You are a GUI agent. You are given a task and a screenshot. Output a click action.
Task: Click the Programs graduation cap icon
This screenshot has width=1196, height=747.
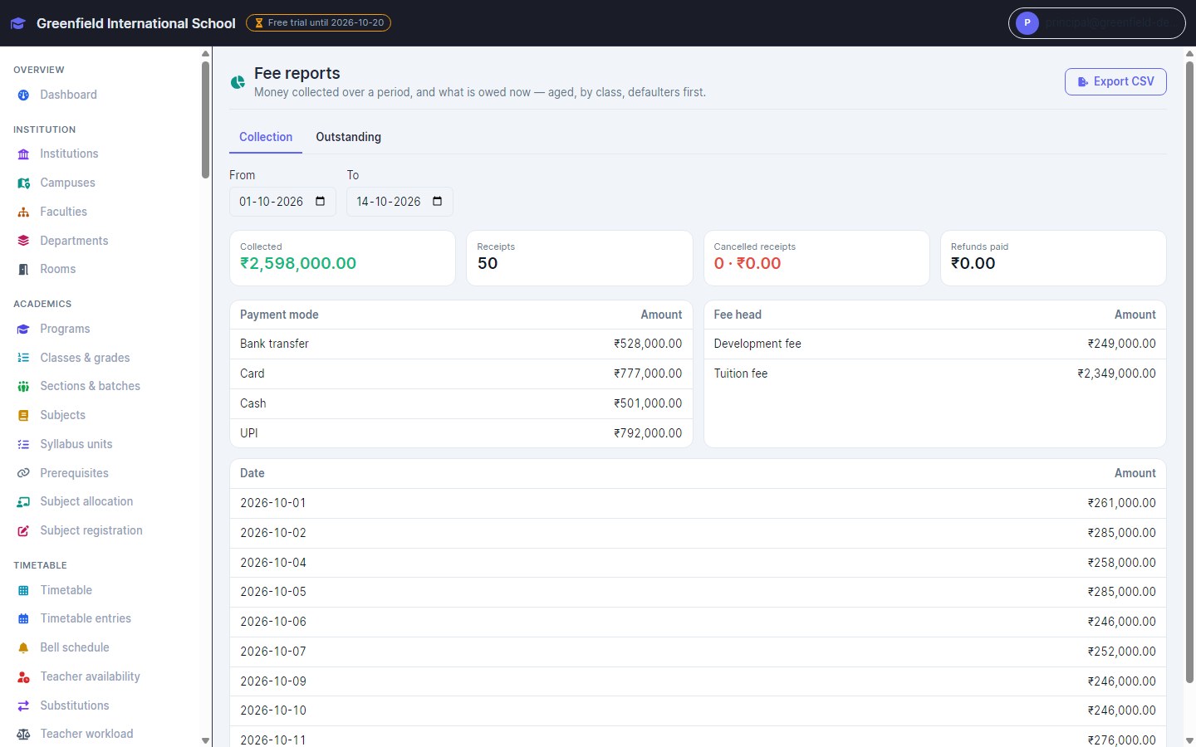[23, 330]
